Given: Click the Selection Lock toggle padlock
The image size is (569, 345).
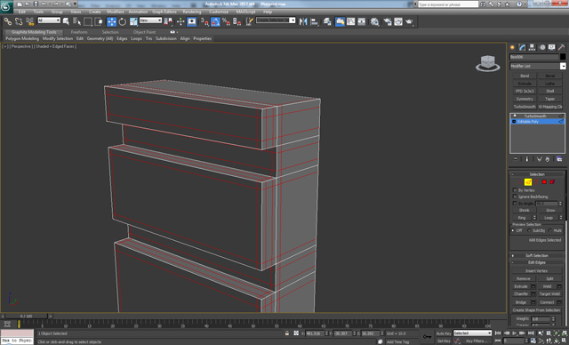Looking at the screenshot, I should 287,333.
